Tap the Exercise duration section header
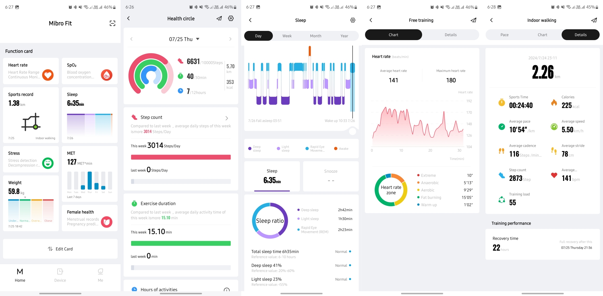This screenshot has width=603, height=296. point(158,204)
